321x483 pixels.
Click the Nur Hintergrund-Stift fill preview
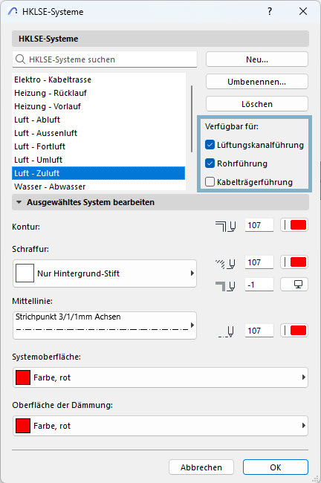(25, 273)
